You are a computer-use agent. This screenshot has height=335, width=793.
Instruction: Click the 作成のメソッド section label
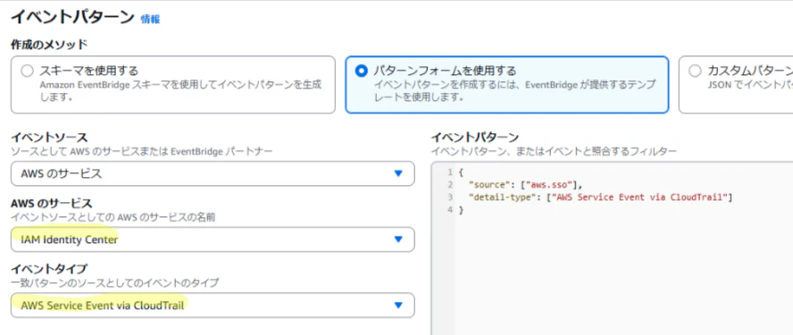click(49, 45)
